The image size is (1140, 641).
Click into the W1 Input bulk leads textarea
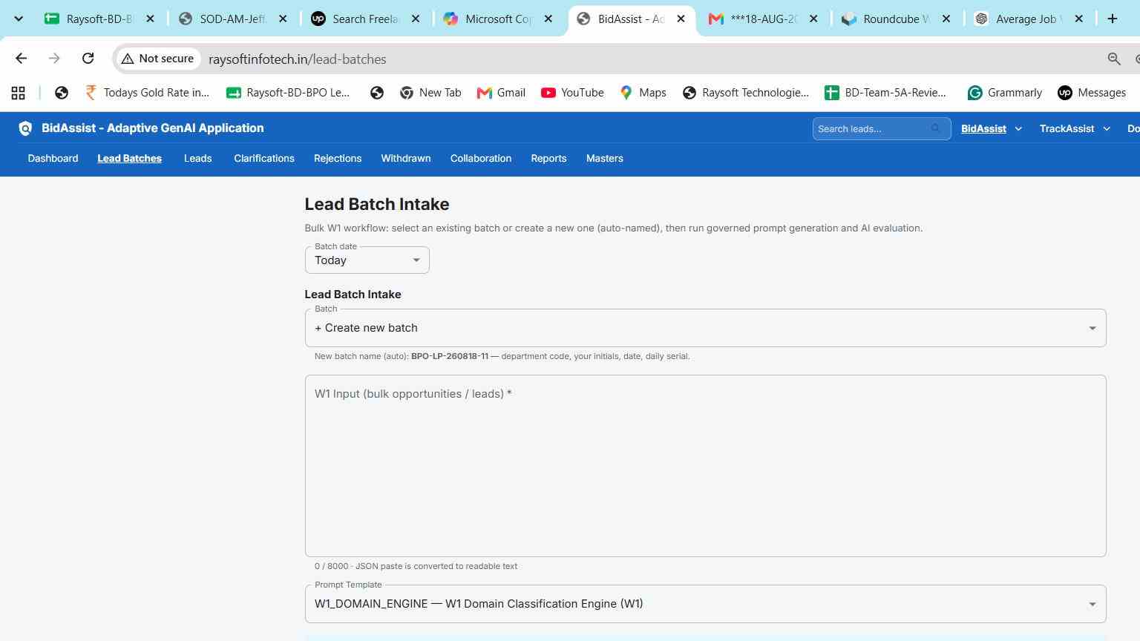tap(705, 466)
